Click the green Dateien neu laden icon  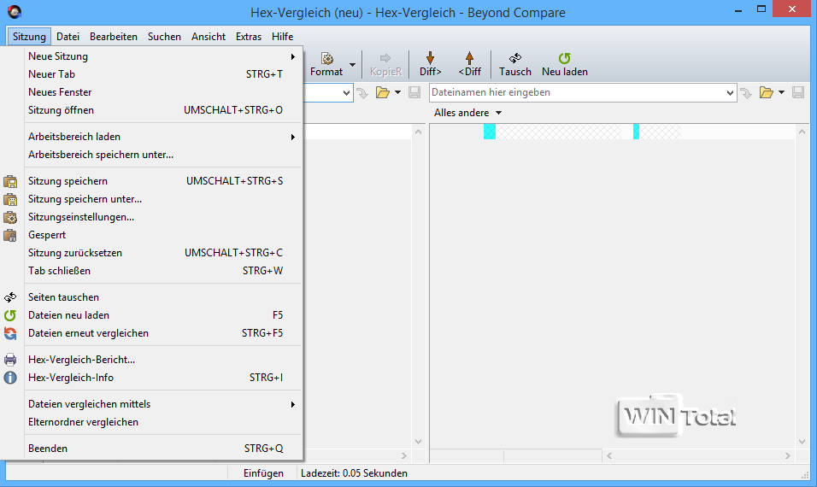[10, 315]
